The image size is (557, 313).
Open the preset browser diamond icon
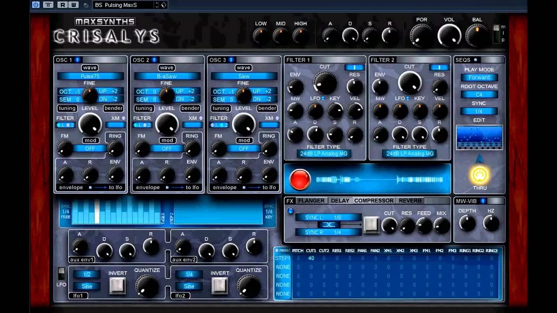(164, 5)
